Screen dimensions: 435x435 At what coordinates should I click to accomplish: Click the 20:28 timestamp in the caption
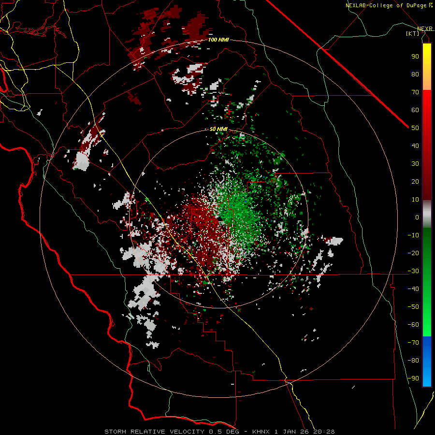324,432
